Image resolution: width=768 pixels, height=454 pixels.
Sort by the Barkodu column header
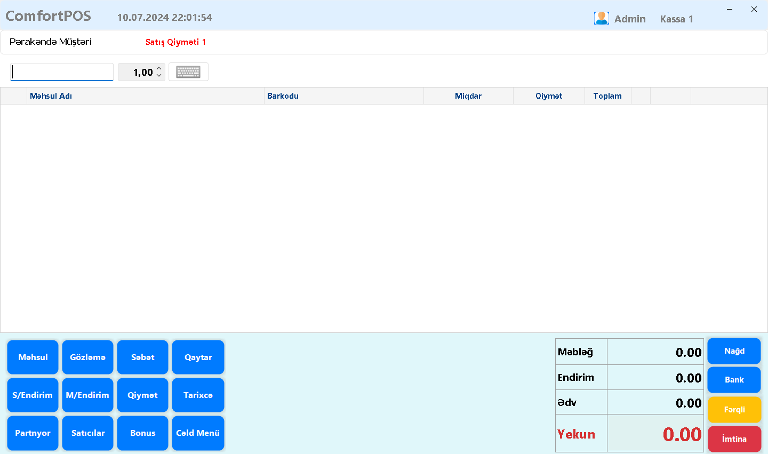click(344, 96)
